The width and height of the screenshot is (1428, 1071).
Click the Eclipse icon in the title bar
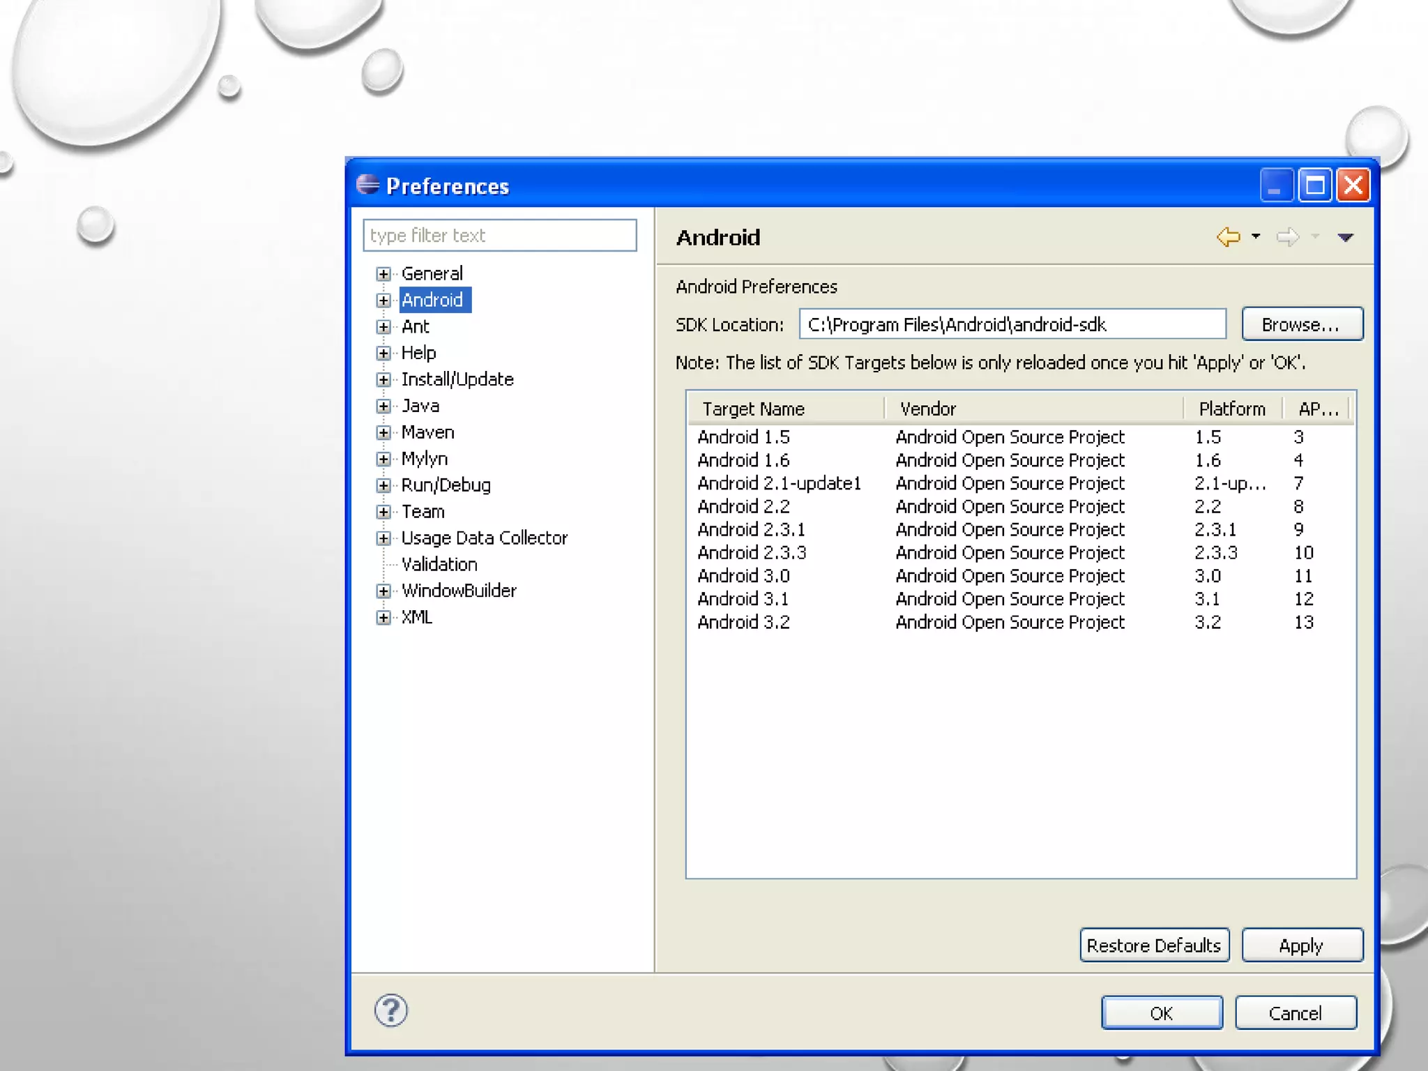tap(367, 185)
